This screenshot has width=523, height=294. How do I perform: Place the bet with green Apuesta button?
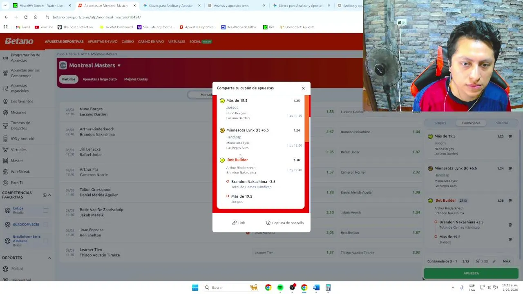click(x=471, y=273)
